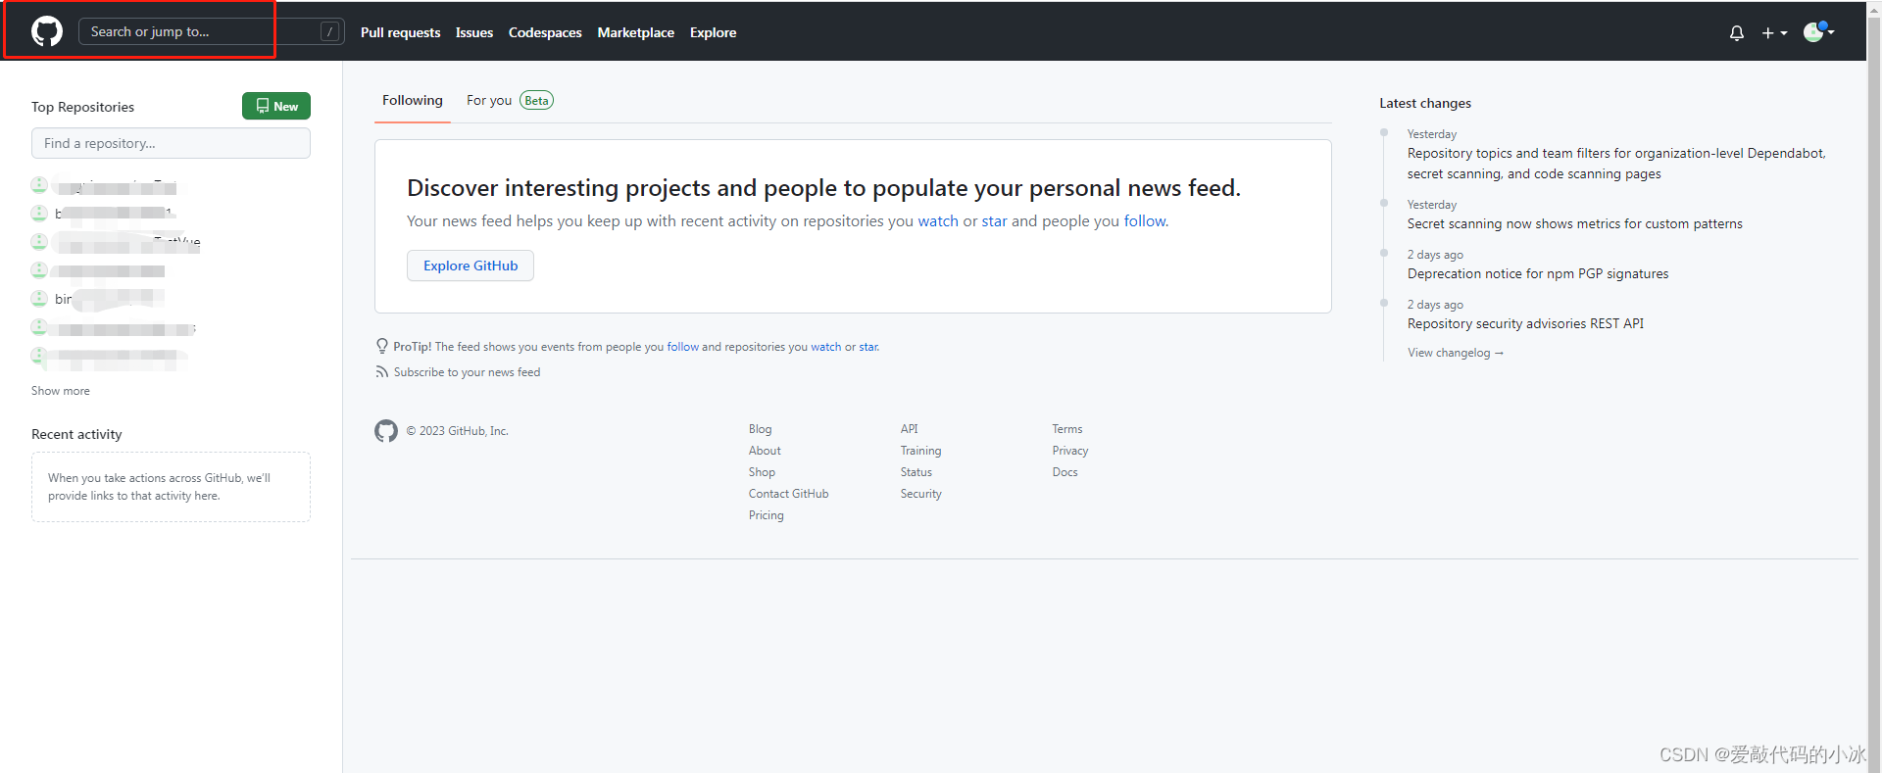Click View changelog link
Viewport: 1882px width, 773px height.
click(x=1456, y=353)
